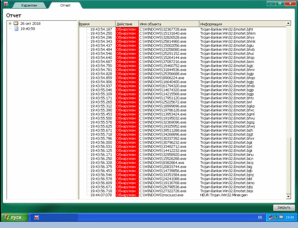Select Trojan-Banker.Win32.Emotet.bimo entry
The width and height of the screenshot is (298, 228).
point(227,183)
